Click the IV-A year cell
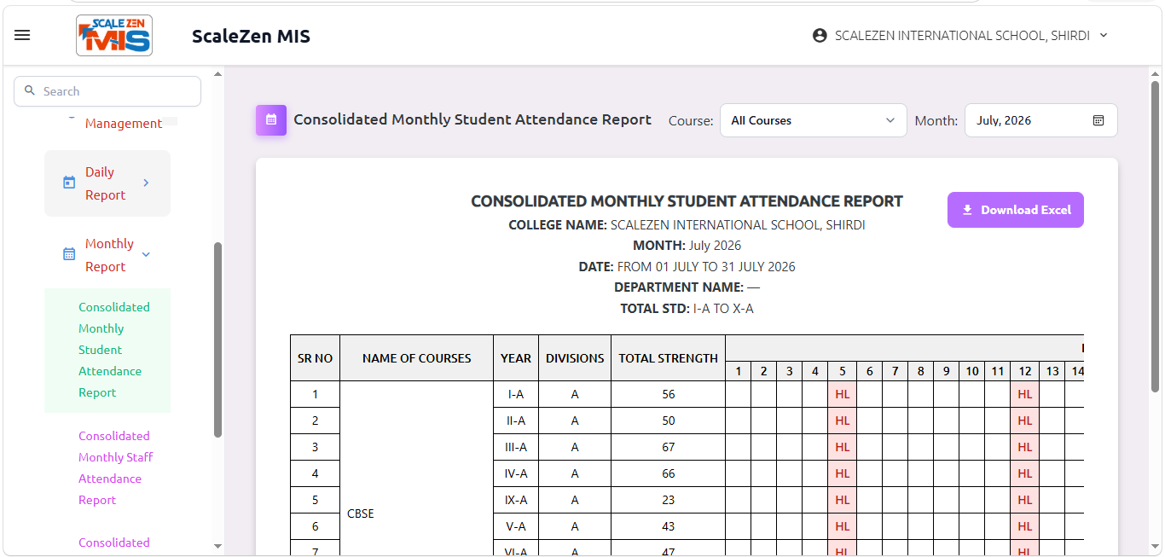Screen dimensions: 1165x557 tap(516, 473)
